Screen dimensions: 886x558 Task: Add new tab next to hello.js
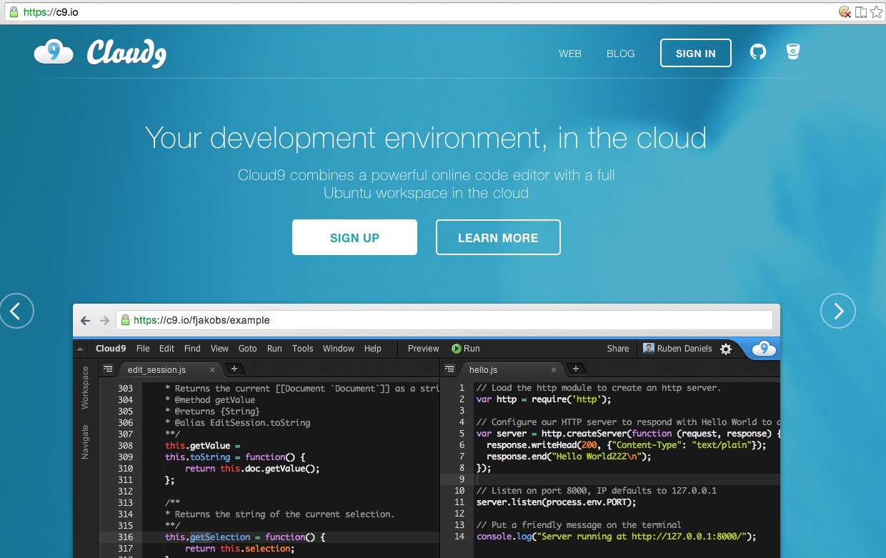tap(575, 369)
